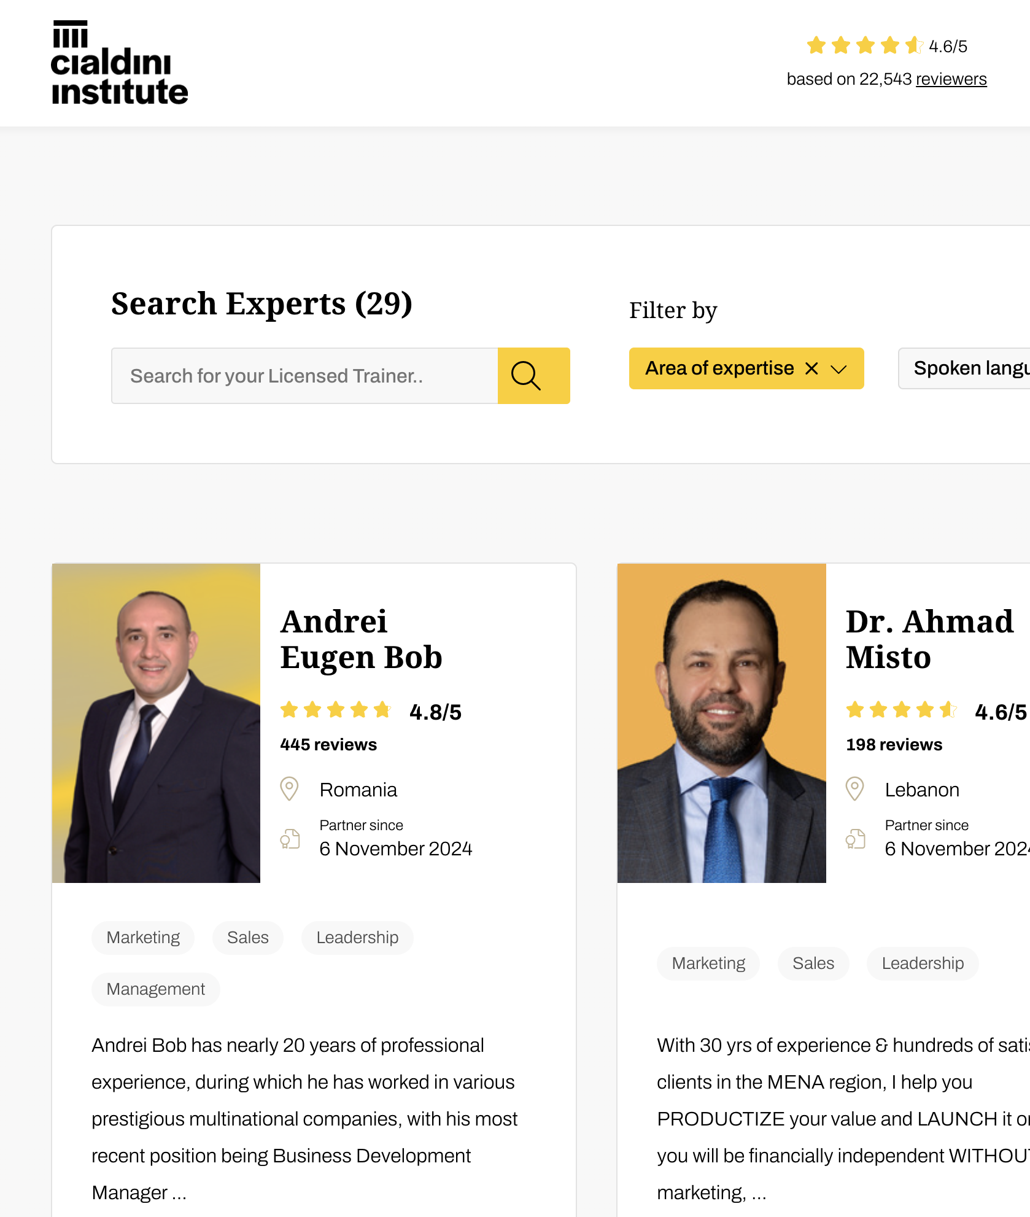
Task: Click the Licensed Trainer search field
Action: point(304,375)
